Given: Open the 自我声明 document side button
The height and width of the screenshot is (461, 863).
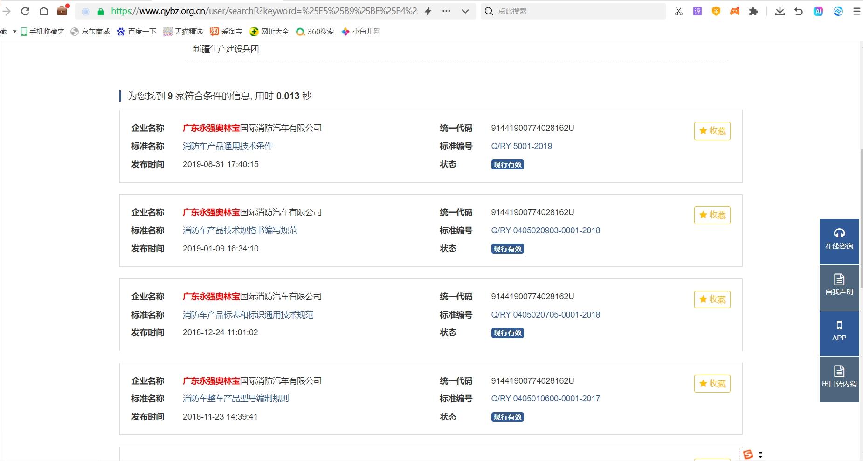Looking at the screenshot, I should pyautogui.click(x=839, y=287).
